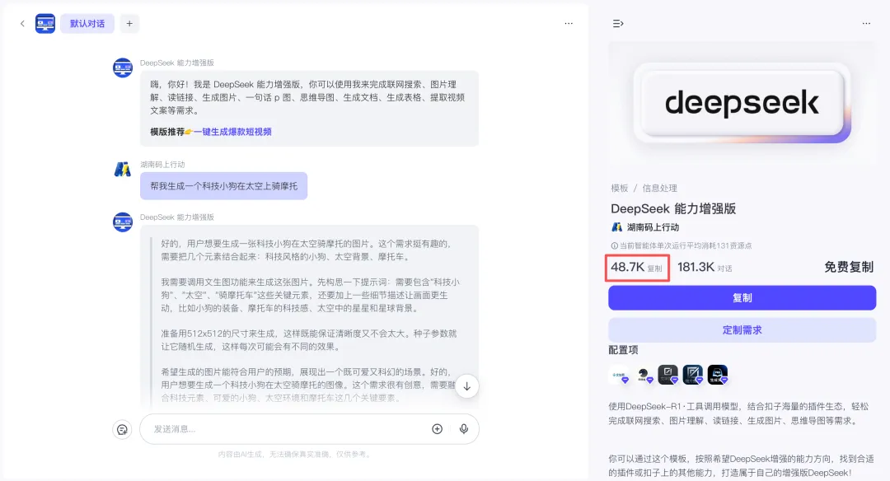Click the blue 复制 button

tap(742, 297)
